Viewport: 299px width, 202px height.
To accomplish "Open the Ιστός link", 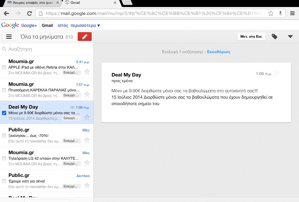I will (63, 25).
